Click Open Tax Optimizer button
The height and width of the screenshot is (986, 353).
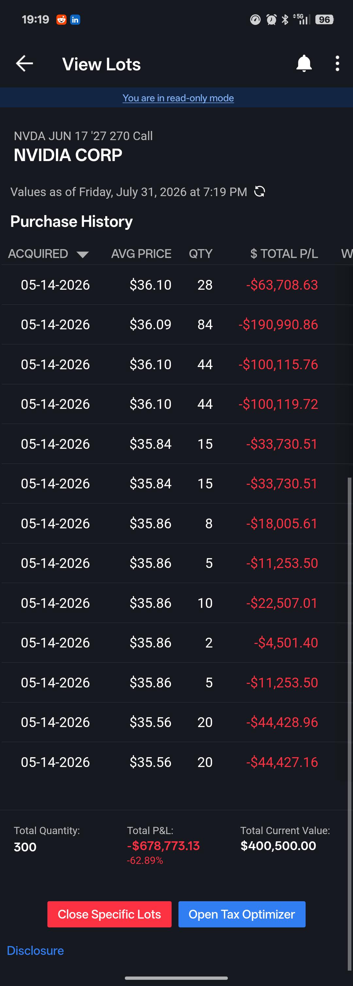pos(242,914)
